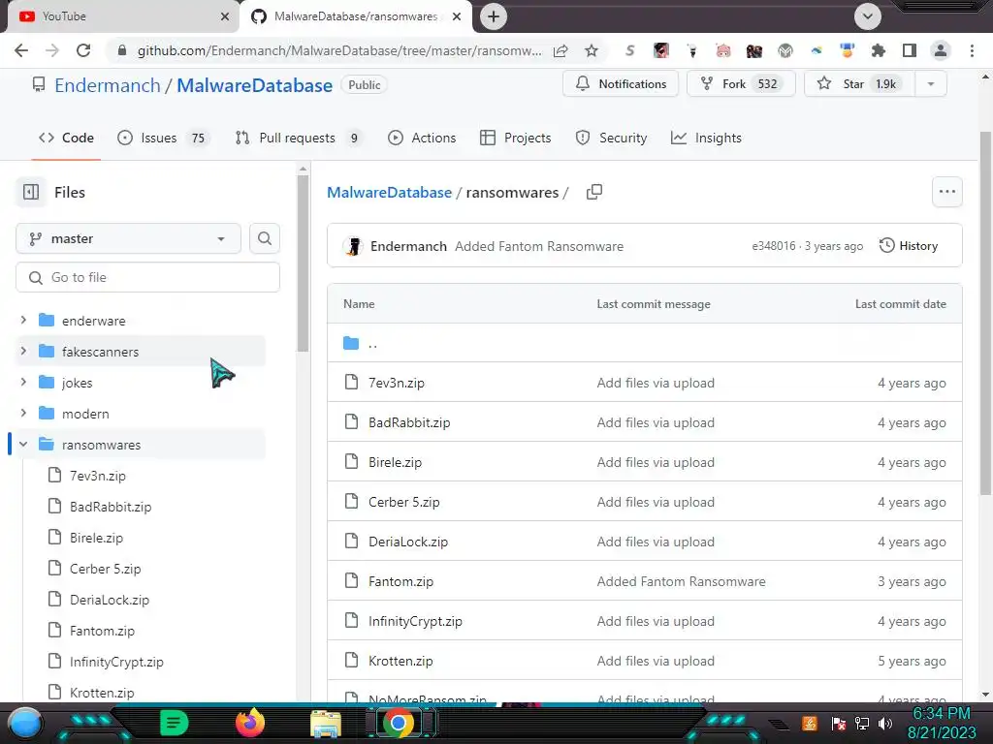Click the browser back arrow
This screenshot has height=744, width=993.
tap(21, 50)
